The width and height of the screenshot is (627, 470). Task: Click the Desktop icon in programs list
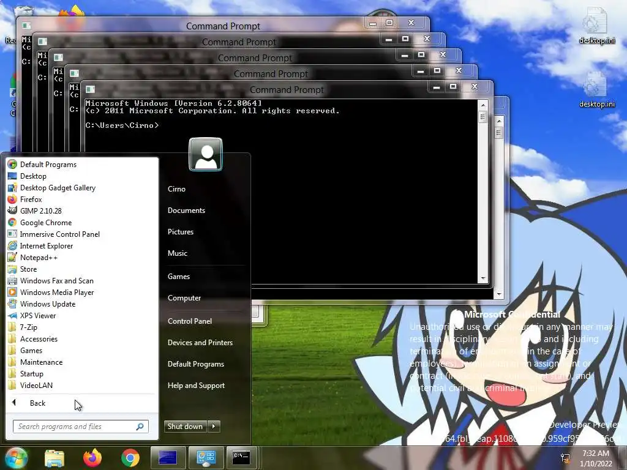12,176
